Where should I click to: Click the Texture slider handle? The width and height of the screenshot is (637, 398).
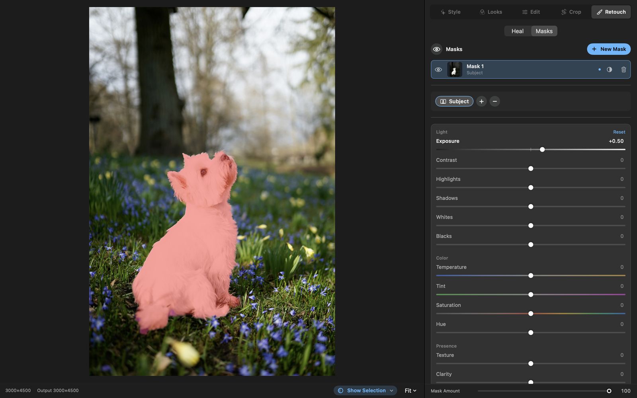(531, 363)
